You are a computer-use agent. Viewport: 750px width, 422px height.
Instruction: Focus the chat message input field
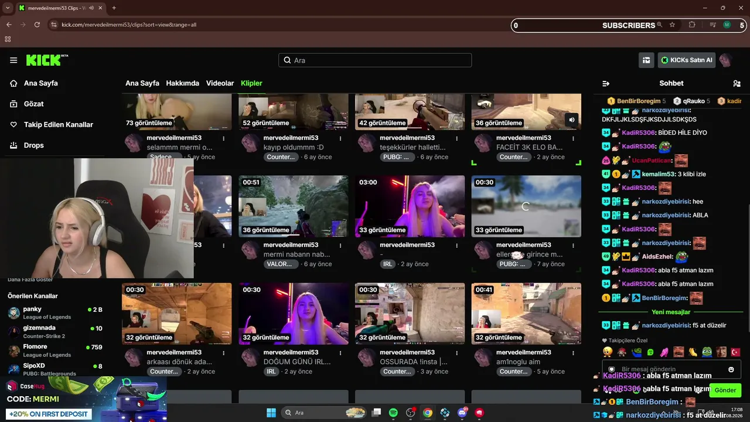pyautogui.click(x=671, y=369)
